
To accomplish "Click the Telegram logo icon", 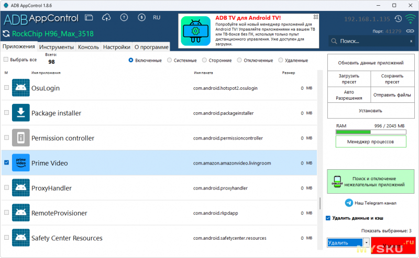I will 349,203.
